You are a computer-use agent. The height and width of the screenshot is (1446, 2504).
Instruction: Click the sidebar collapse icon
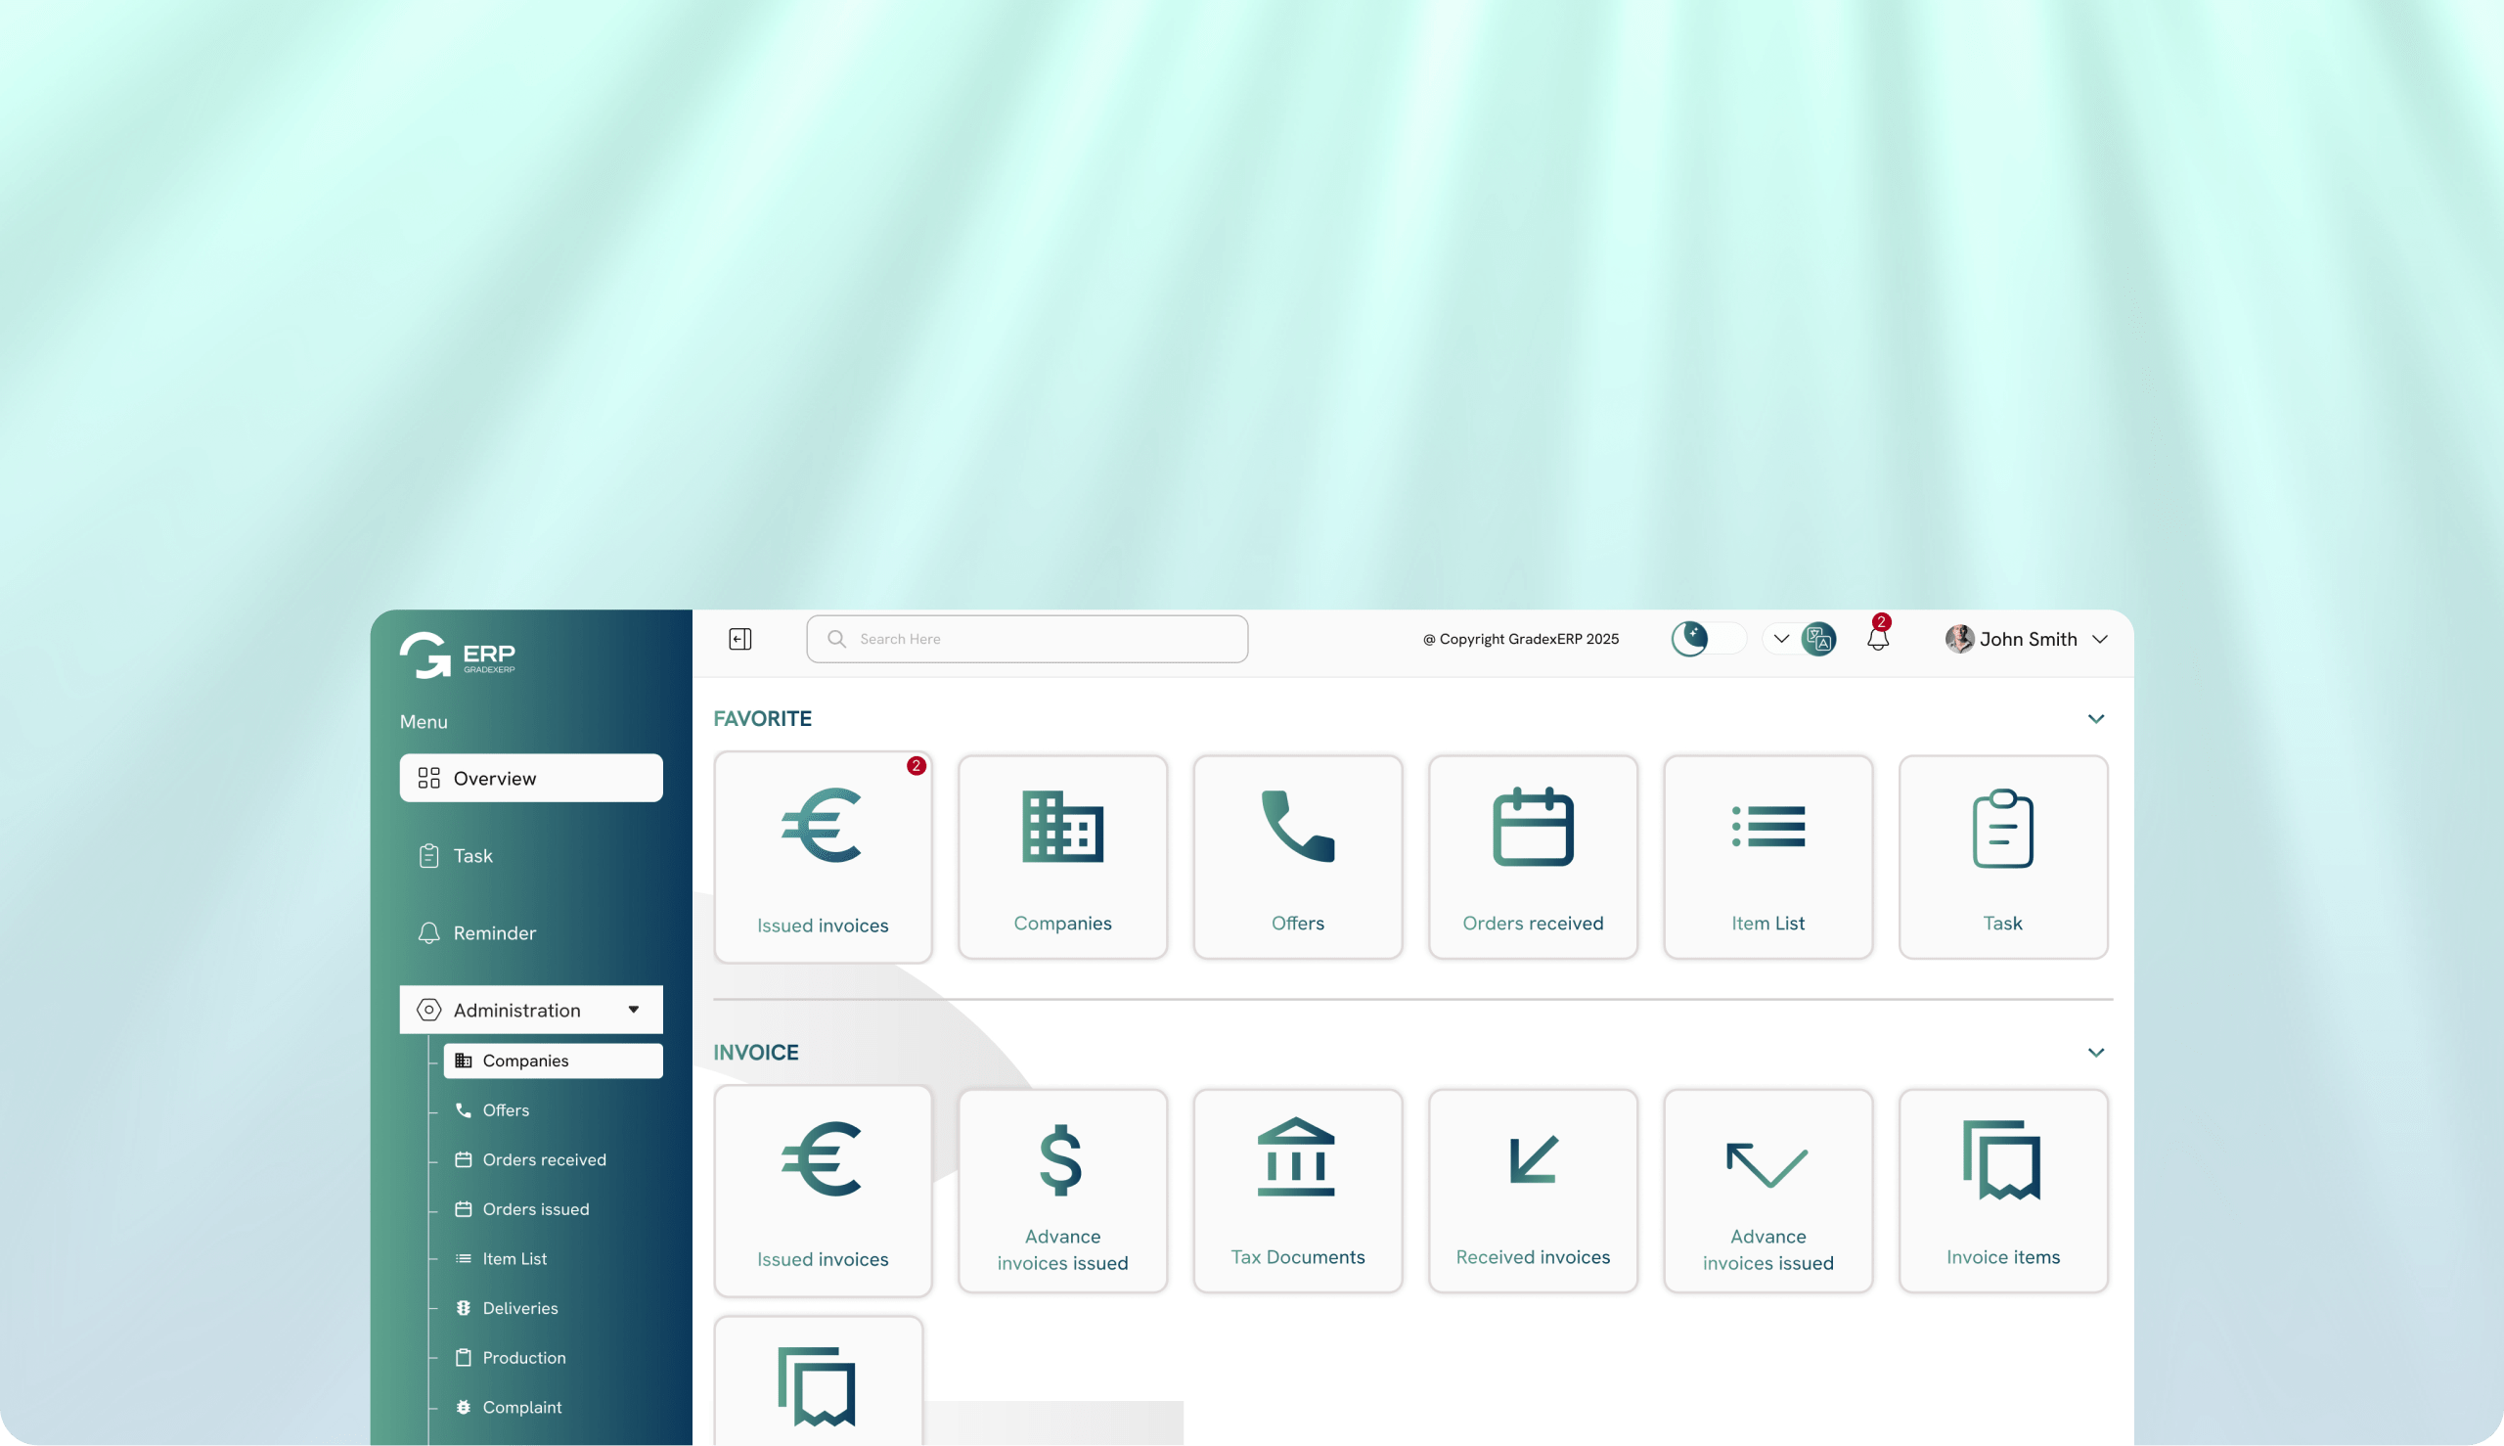click(x=739, y=639)
